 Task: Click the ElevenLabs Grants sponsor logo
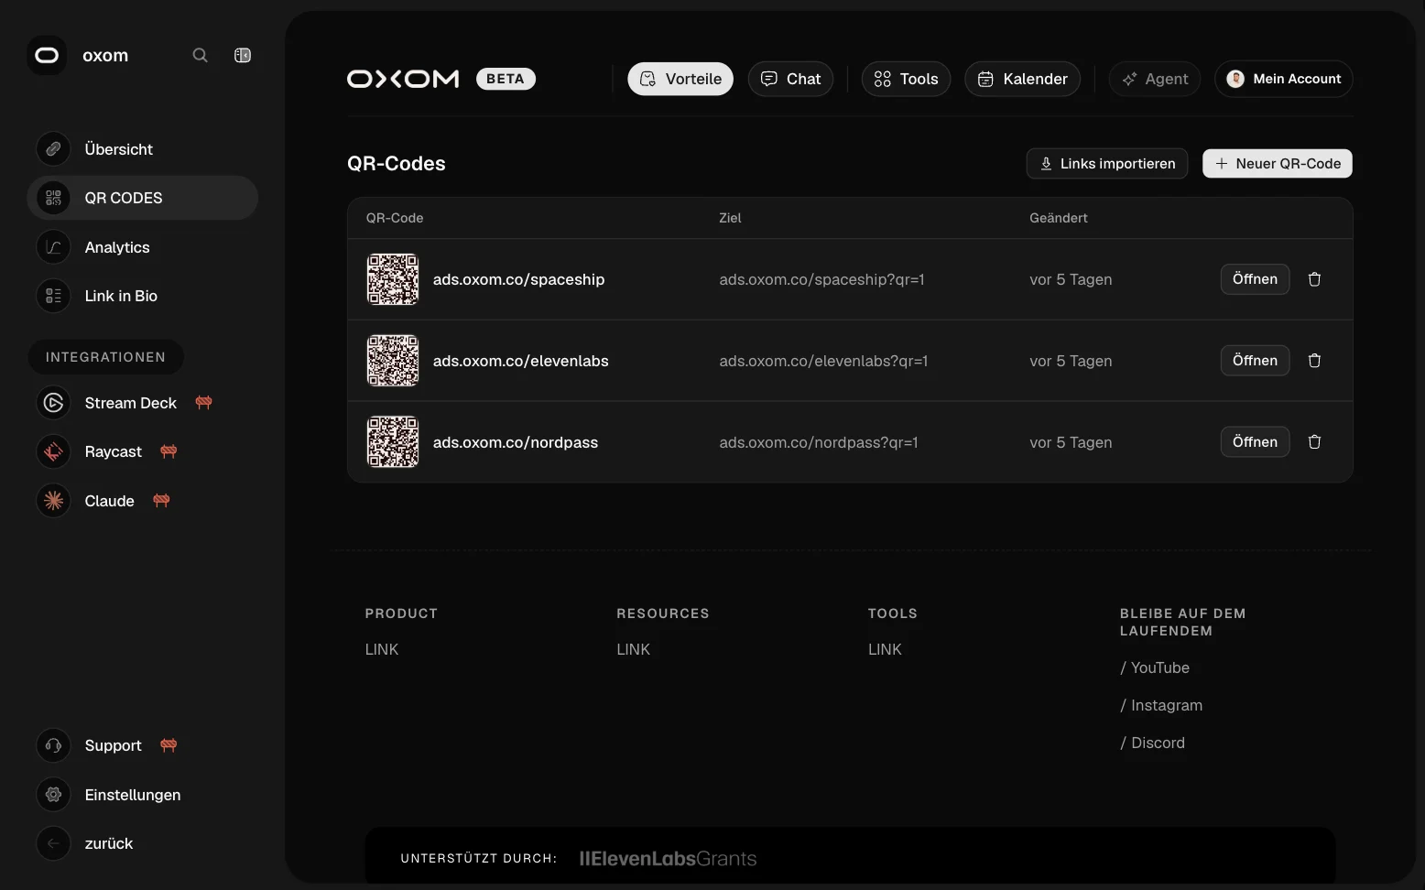(x=669, y=859)
